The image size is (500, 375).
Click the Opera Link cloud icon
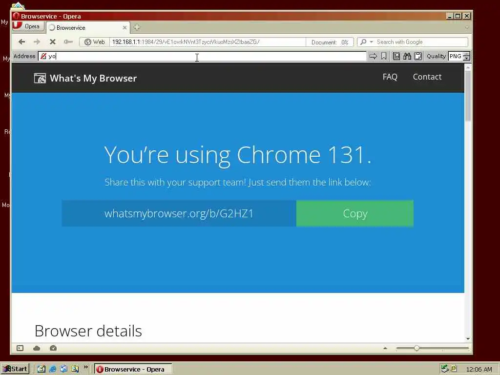pos(37,348)
